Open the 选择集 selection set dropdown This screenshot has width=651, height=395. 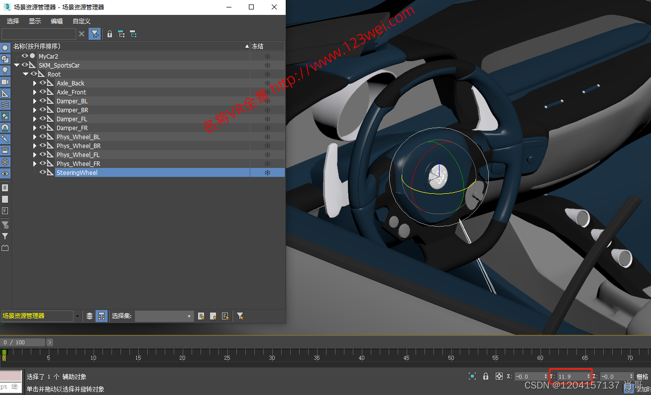click(x=164, y=316)
